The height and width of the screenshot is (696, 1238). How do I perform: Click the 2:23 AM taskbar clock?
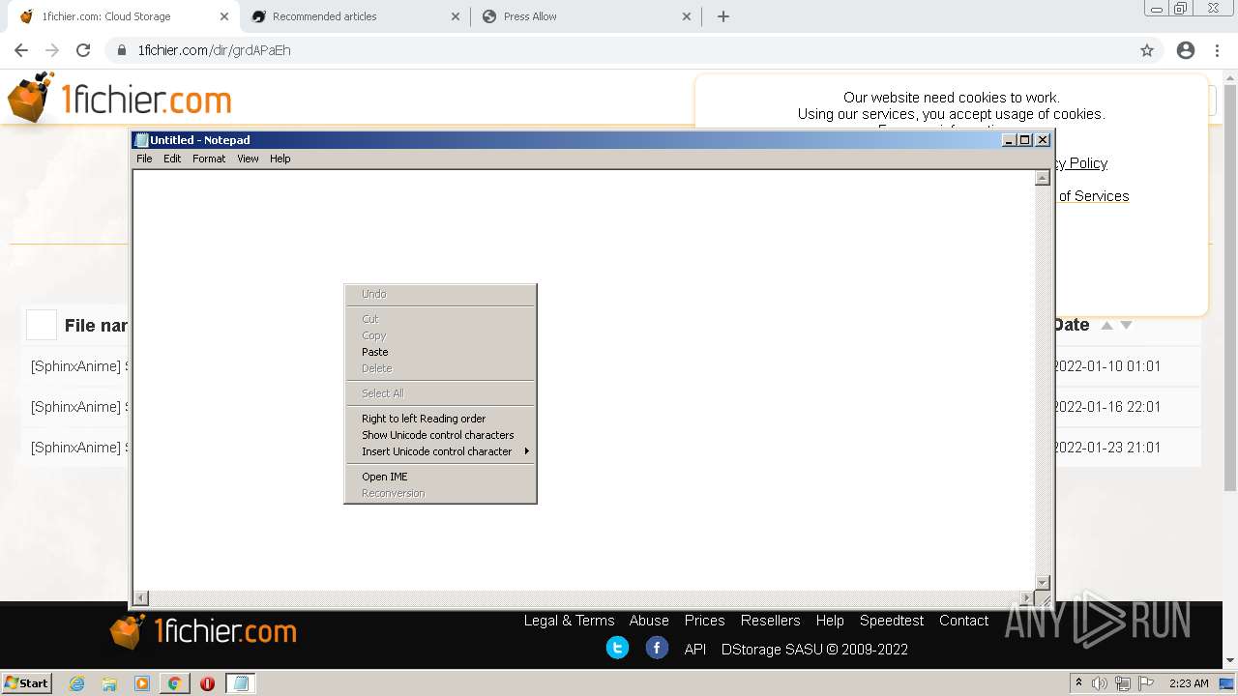point(1189,683)
